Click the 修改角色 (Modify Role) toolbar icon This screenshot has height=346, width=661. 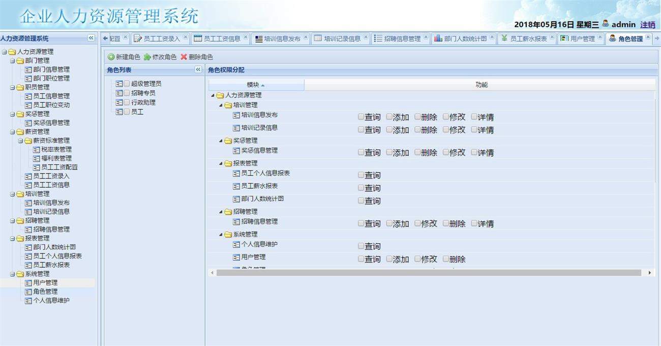click(x=148, y=57)
